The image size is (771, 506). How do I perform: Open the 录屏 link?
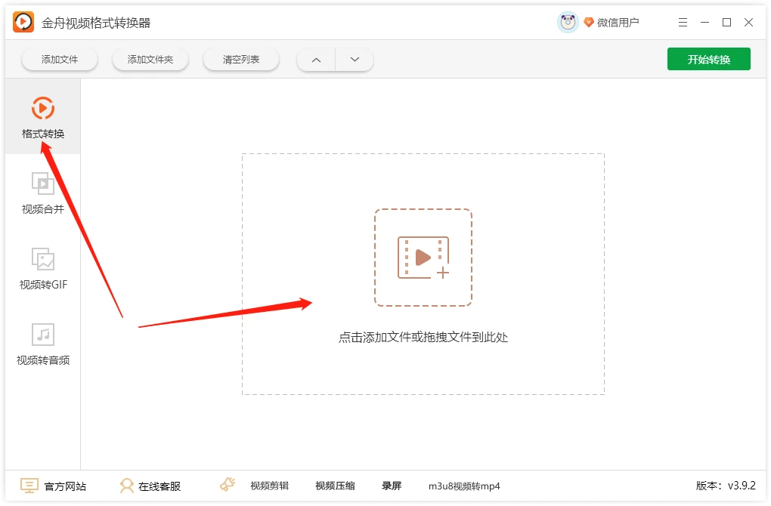pos(392,486)
